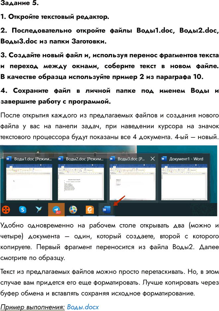Screen dimensions: 219x311
Task: Open the hummingbird app in the taskbar
Action: 39,209
